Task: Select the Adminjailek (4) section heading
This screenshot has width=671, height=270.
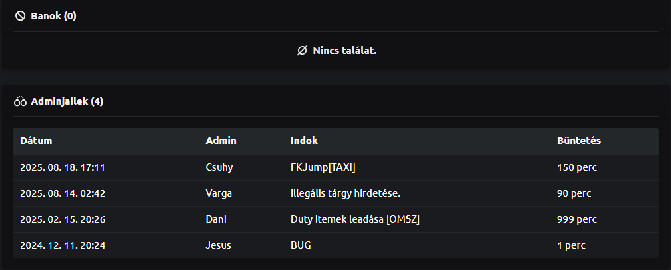Action: [67, 102]
